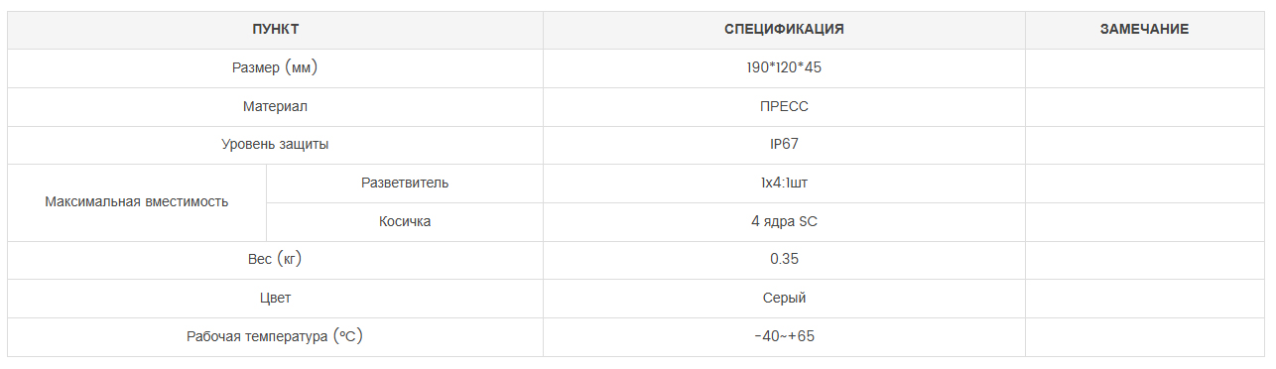Click the Максимальная вместимость cell
The height and width of the screenshot is (369, 1276).
[137, 202]
